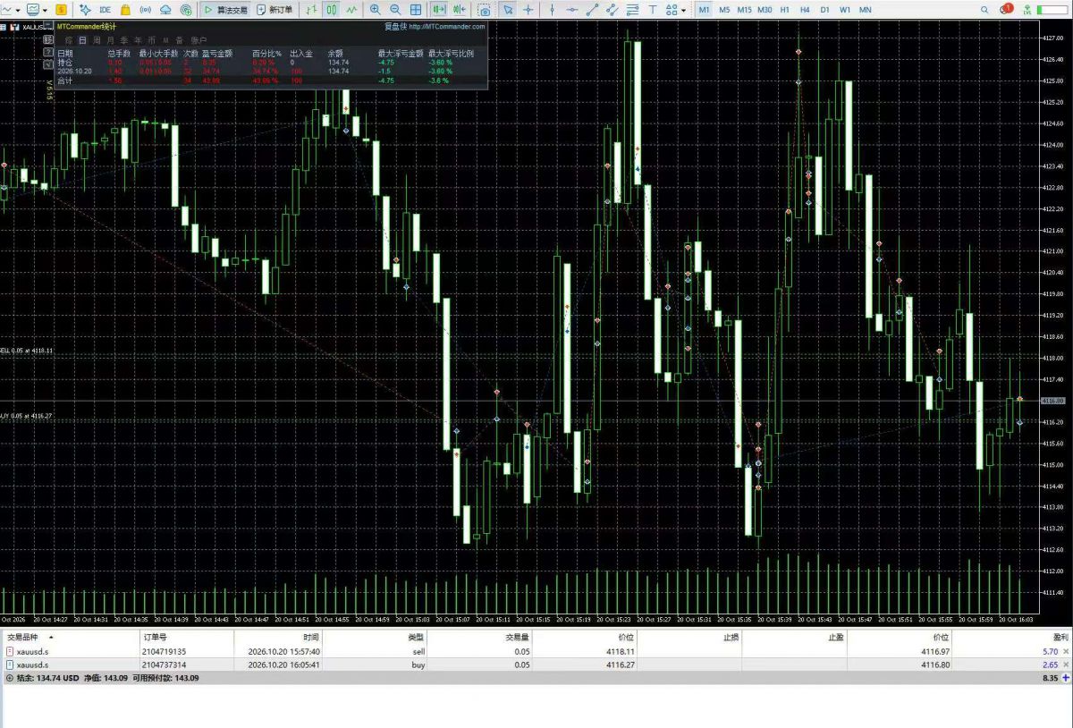Tile chart windows with grid icon

(416, 10)
